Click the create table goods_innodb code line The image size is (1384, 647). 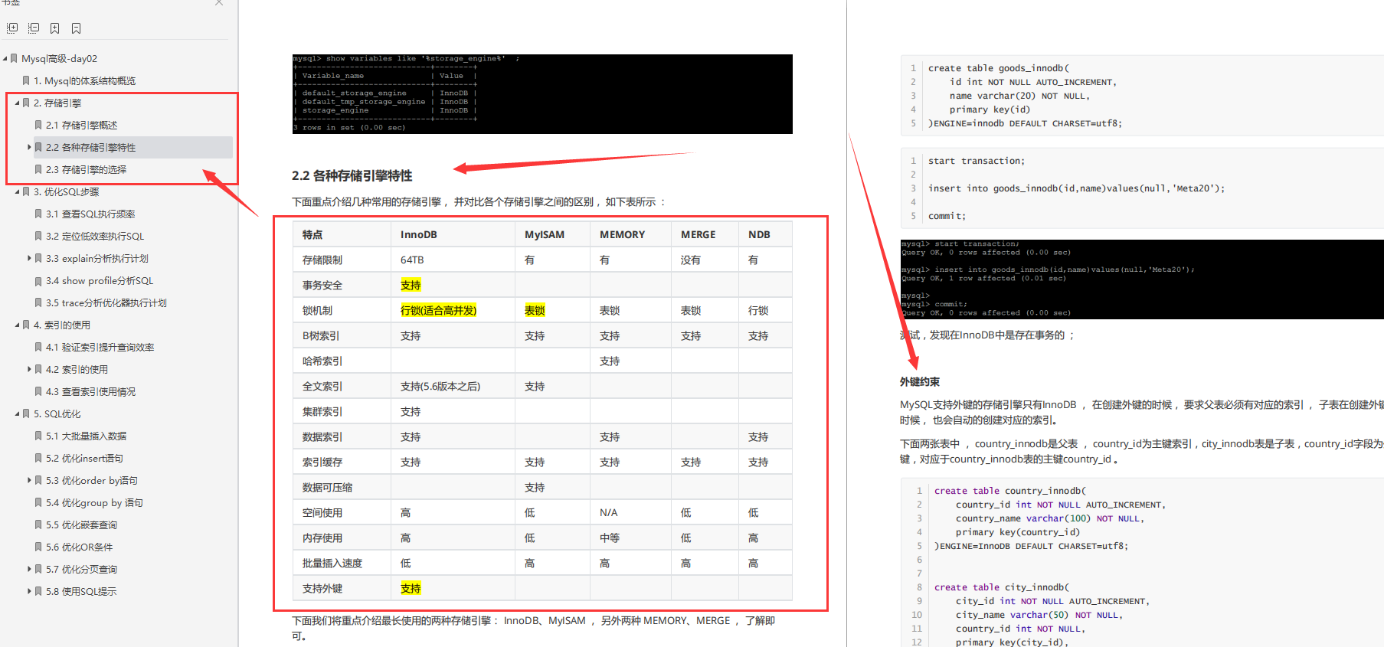pos(999,68)
